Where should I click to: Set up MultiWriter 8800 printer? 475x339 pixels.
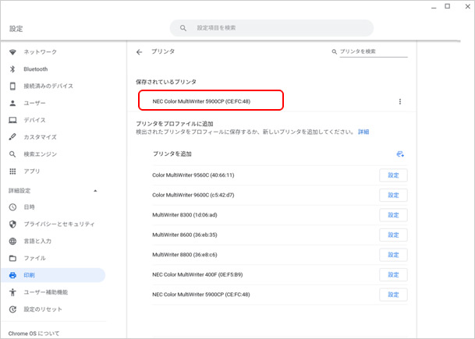click(393, 255)
